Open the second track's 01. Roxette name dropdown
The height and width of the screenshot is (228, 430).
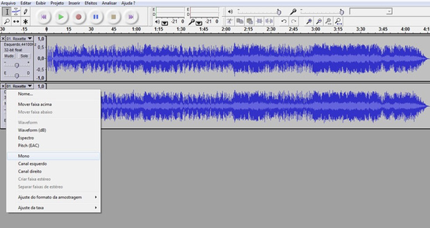click(x=20, y=86)
